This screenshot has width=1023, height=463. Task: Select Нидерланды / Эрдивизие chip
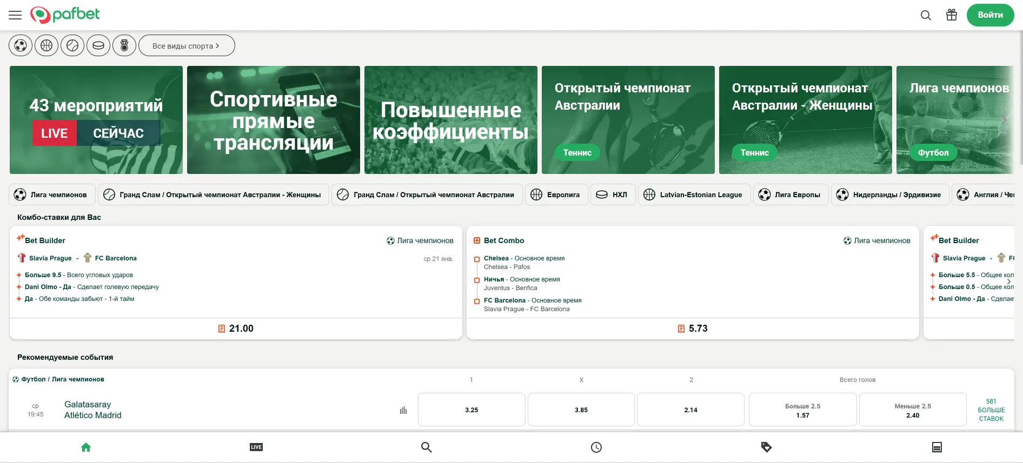[x=890, y=194]
